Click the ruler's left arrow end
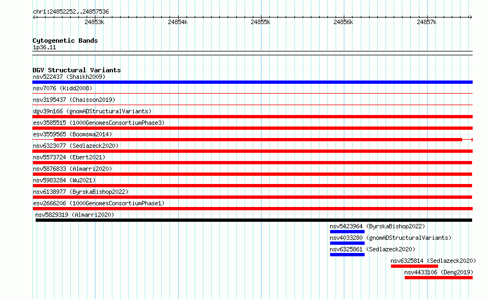The image size is (488, 299). [x=35, y=18]
